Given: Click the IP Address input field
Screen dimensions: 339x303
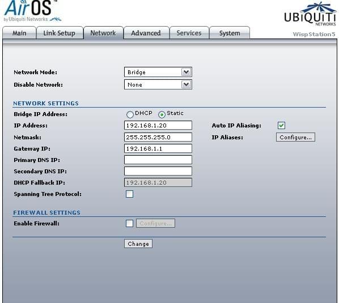Looking at the screenshot, I should click(158, 125).
